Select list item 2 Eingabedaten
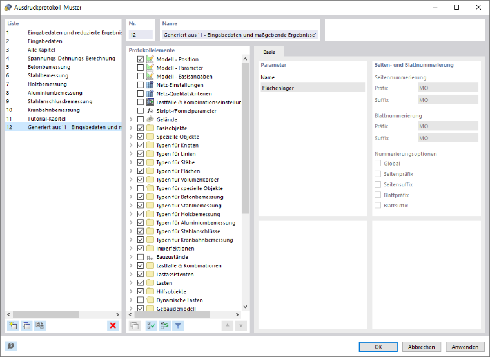This screenshot has width=490, height=357. coord(63,41)
